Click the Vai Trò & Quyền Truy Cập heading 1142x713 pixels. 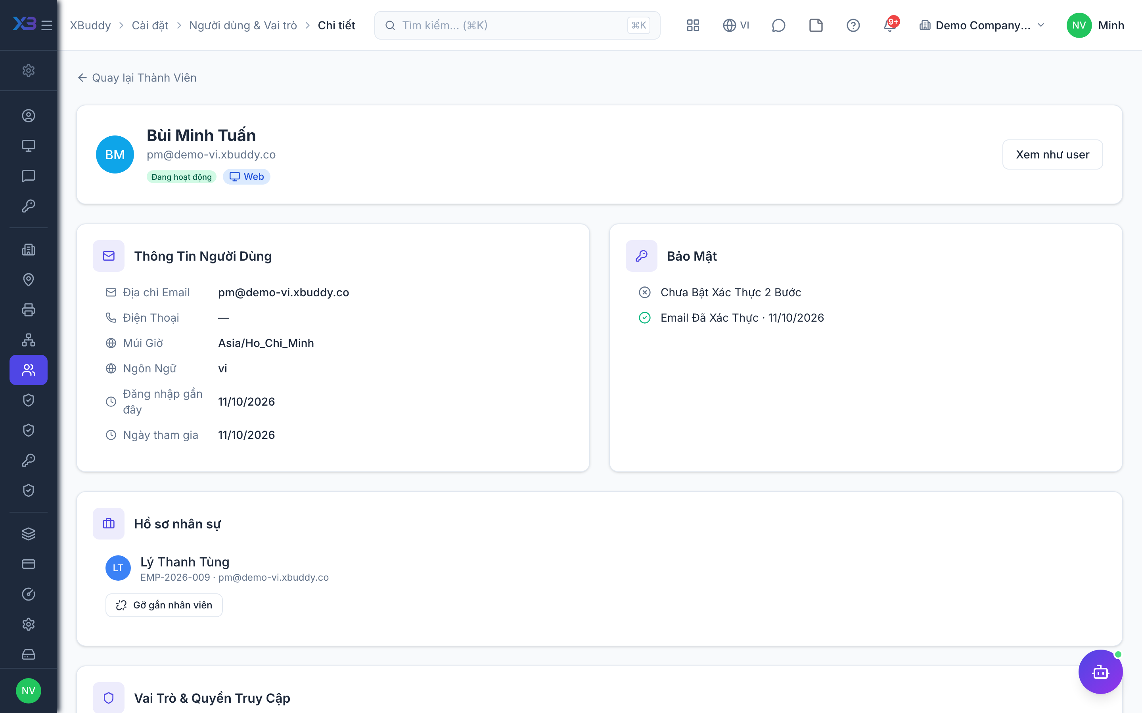point(212,698)
